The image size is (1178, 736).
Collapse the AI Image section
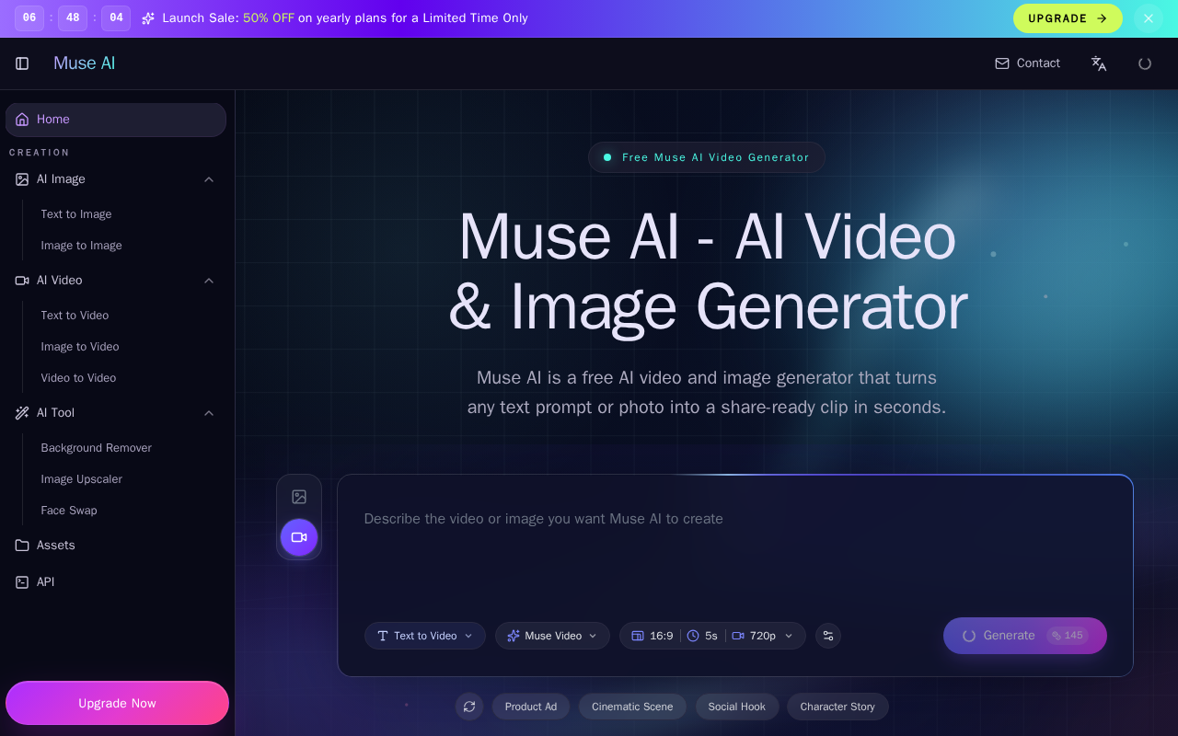pos(209,179)
